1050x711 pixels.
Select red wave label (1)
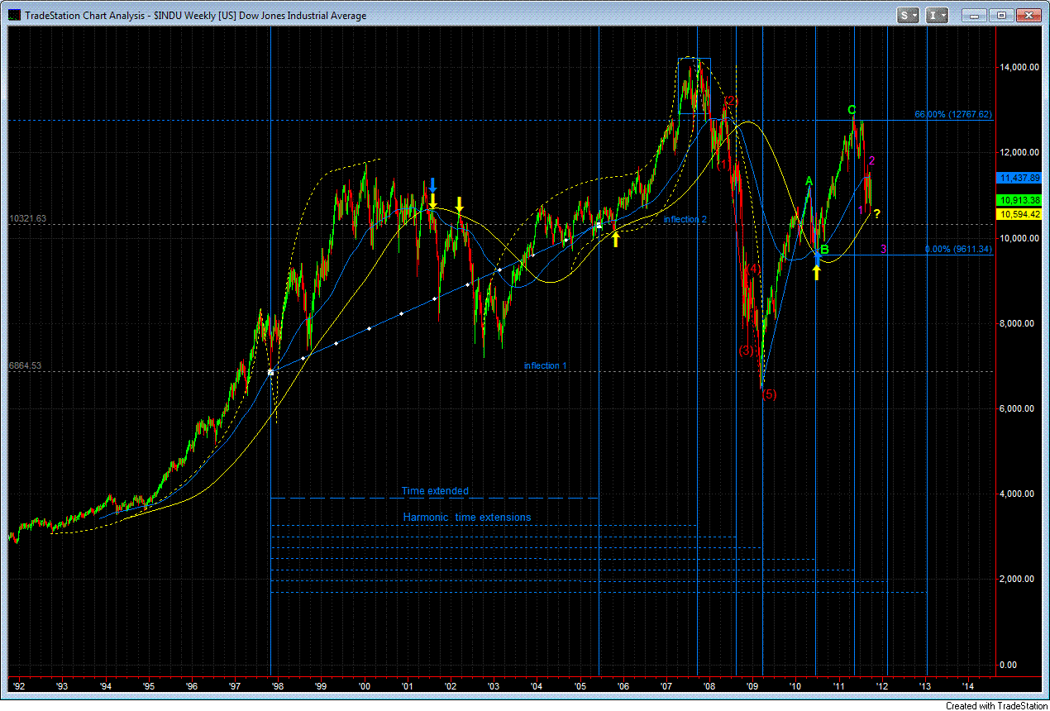723,165
